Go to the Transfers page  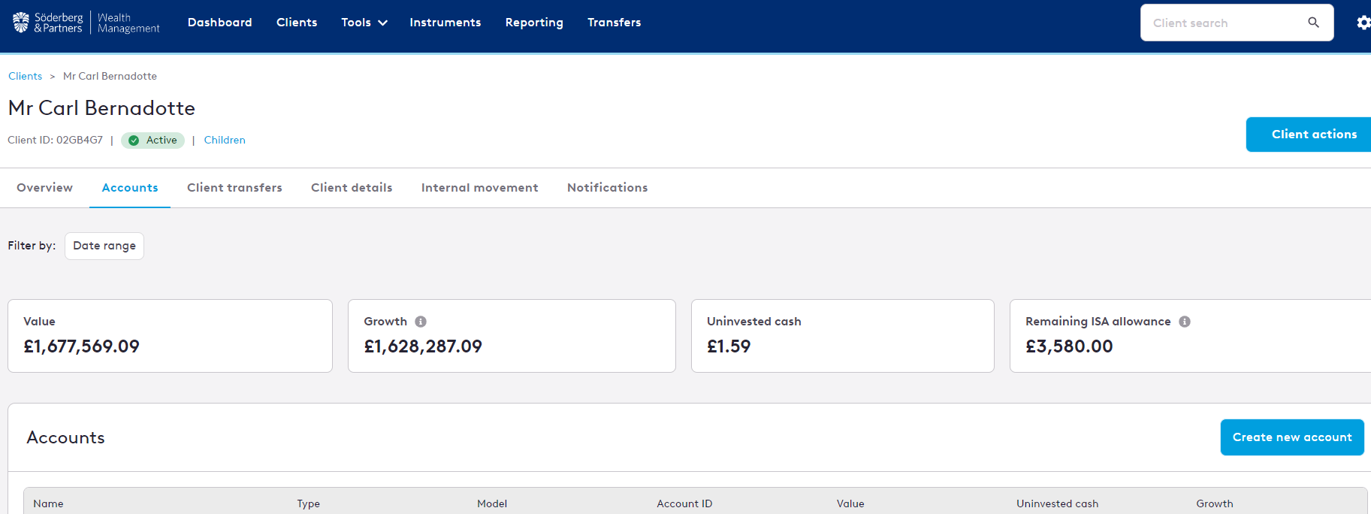[615, 23]
